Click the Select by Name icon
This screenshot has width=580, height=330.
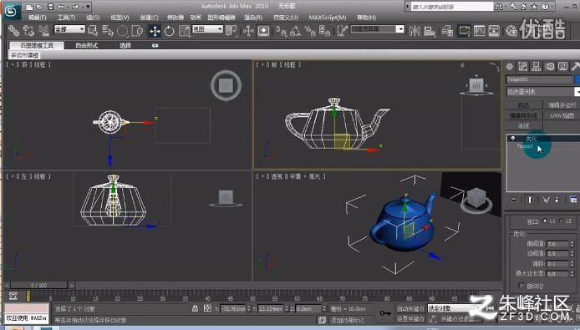[x=108, y=31]
